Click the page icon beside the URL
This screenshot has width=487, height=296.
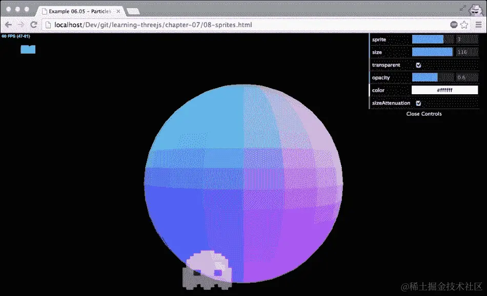(48, 25)
